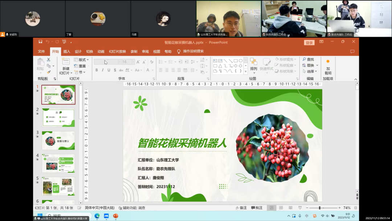Open the font size dropdown
Screen dimensions: 392x221
coord(133,62)
